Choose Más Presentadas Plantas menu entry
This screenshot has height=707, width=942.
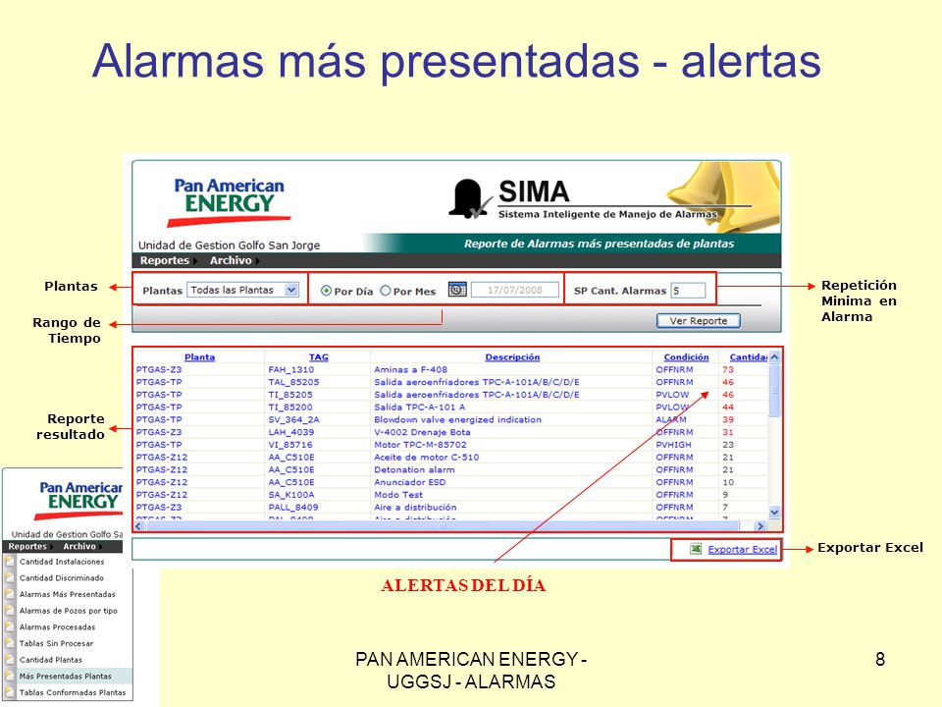(66, 676)
